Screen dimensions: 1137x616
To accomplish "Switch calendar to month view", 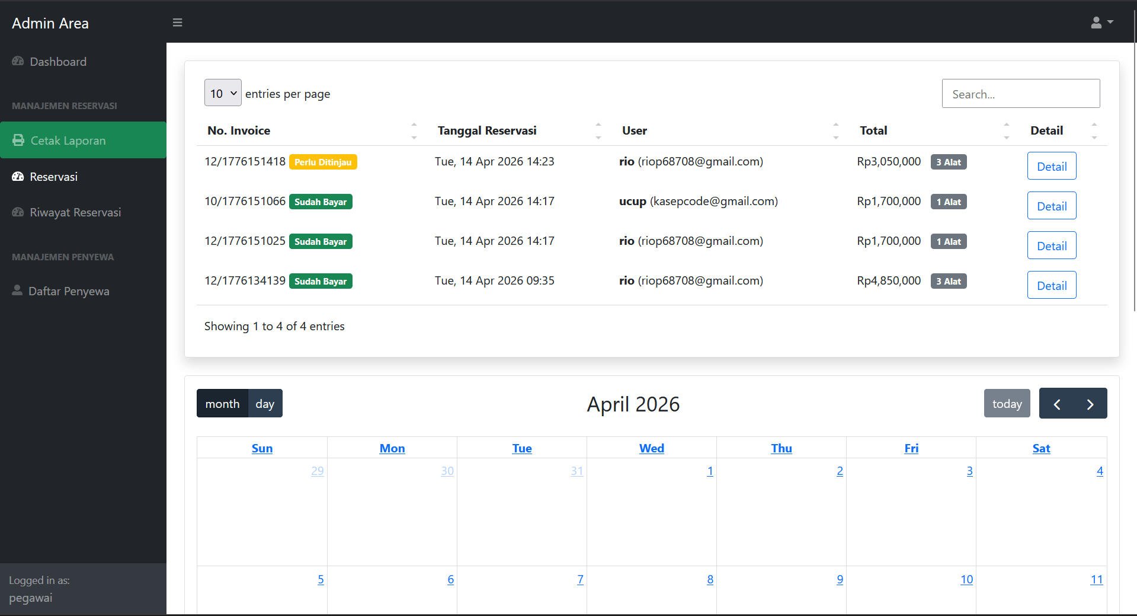I will tap(222, 404).
